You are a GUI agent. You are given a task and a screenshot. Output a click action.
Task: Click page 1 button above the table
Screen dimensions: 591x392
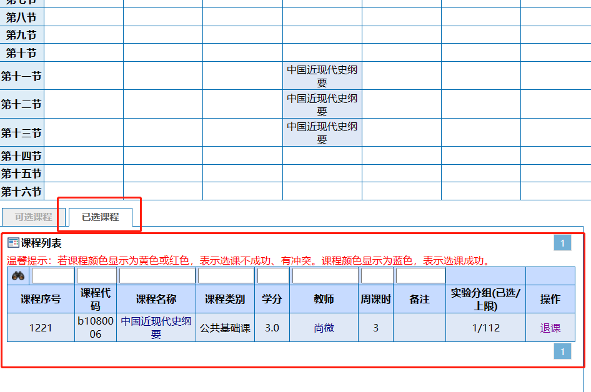point(562,243)
